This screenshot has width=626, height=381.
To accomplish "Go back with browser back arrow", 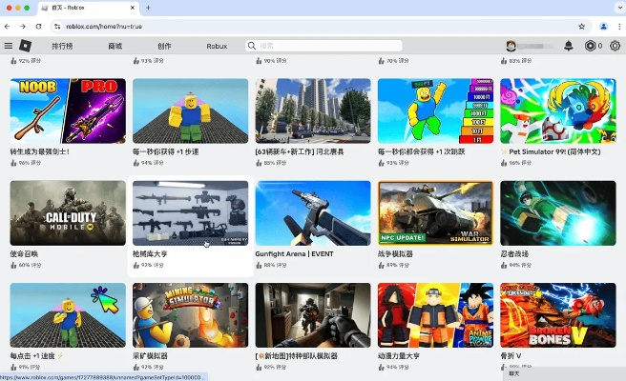I will 8,27.
